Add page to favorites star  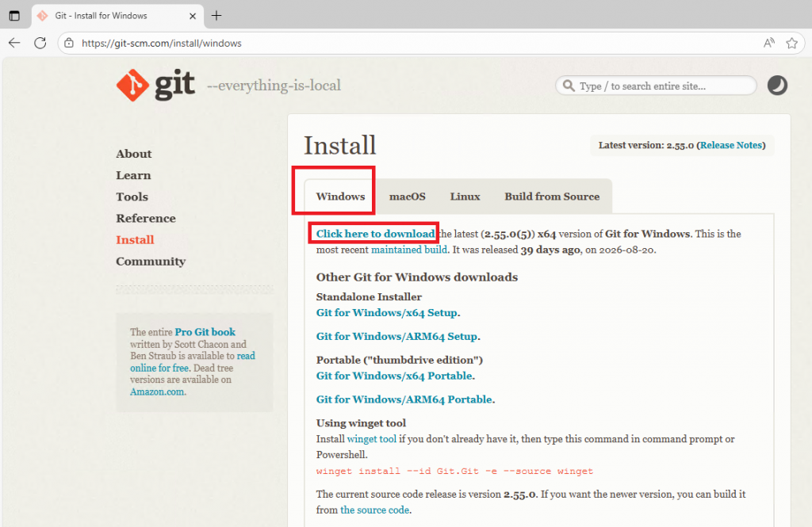pyautogui.click(x=792, y=43)
